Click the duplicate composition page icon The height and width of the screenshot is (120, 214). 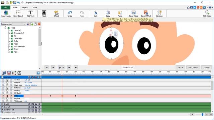click(35, 24)
